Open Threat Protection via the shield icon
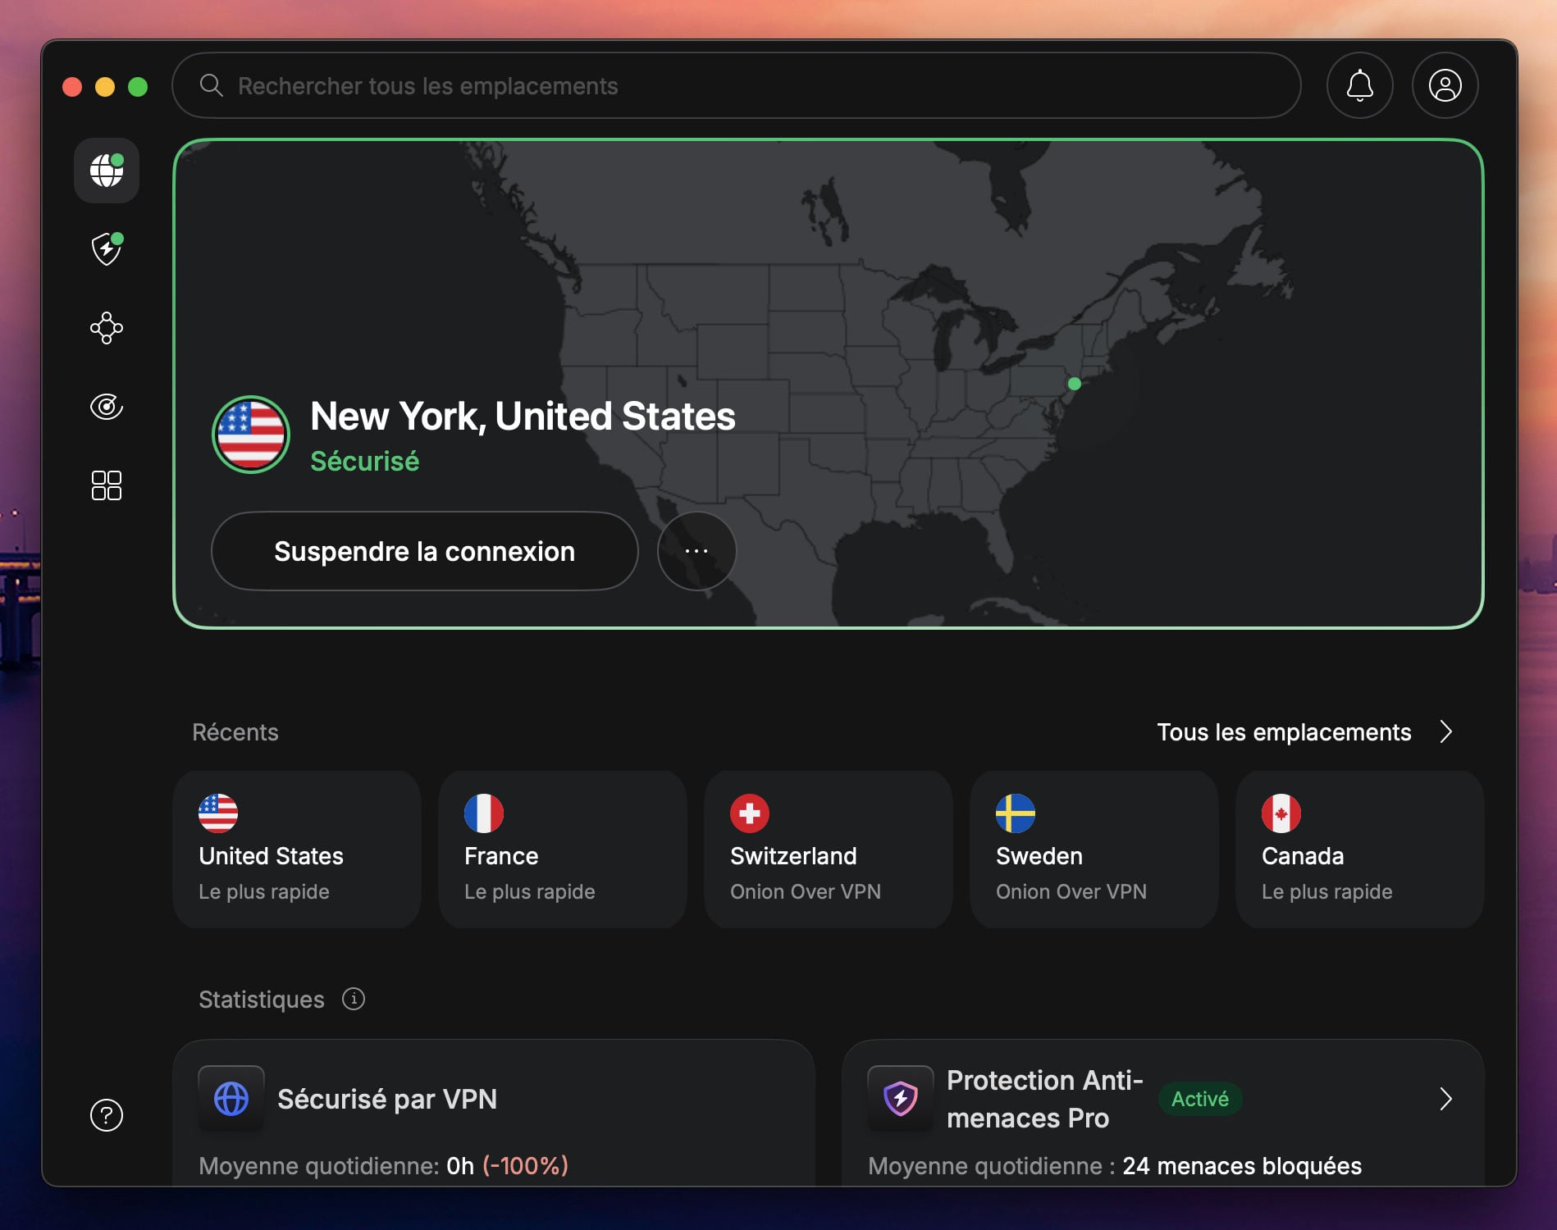The width and height of the screenshot is (1557, 1230). point(105,249)
